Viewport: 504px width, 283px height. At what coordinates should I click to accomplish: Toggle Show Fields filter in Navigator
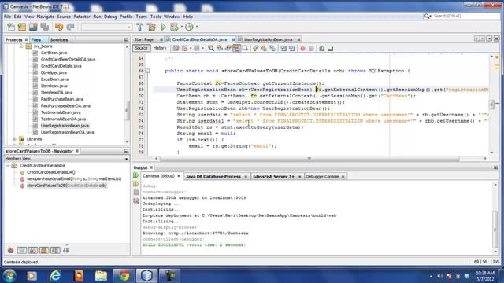coord(21,250)
